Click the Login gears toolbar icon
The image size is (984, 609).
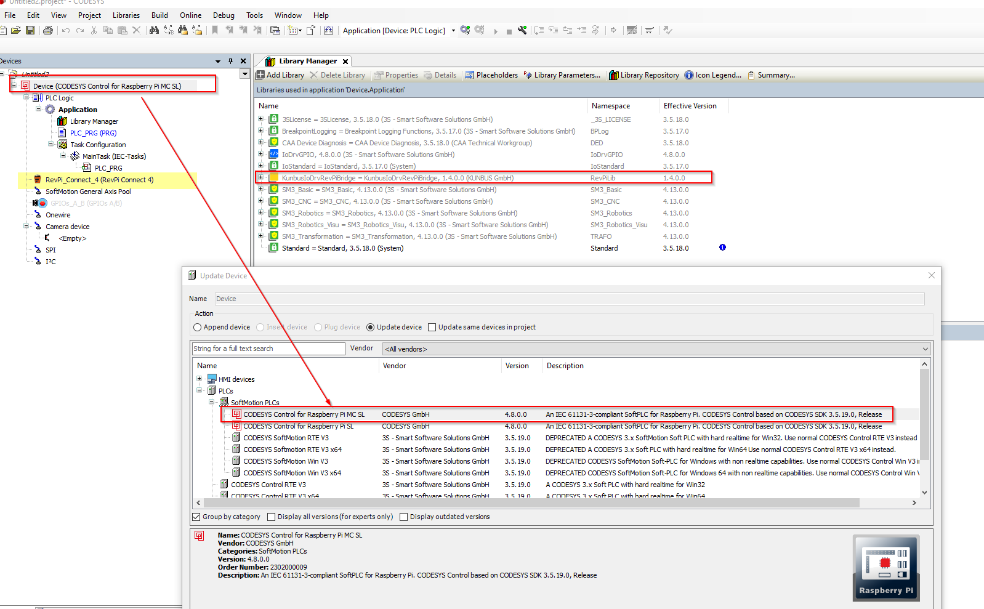[465, 30]
